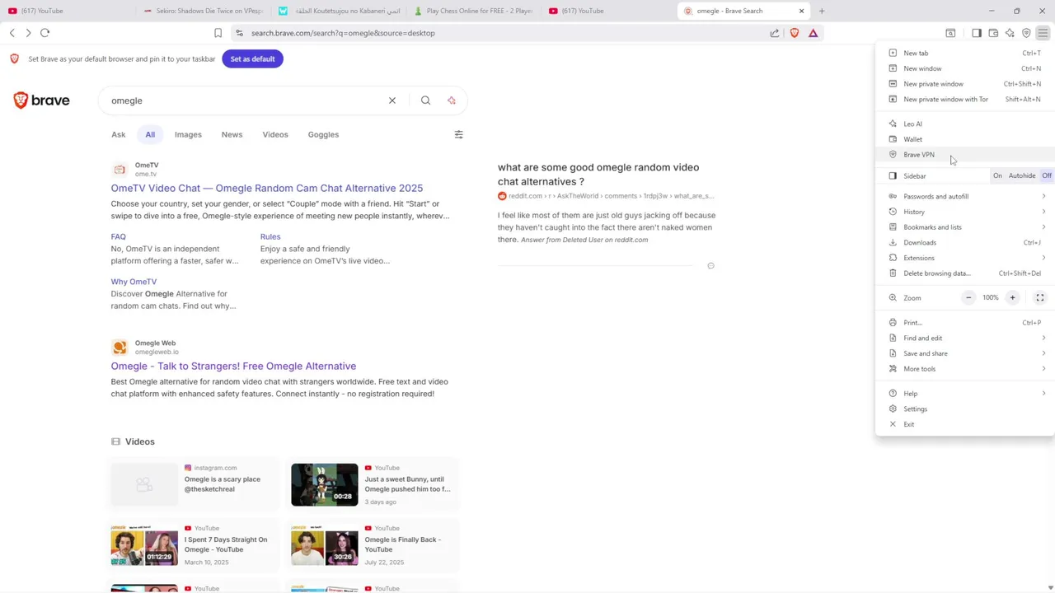This screenshot has width=1055, height=593.
Task: Play Omegle is Finally Back video thumbnail
Action: click(325, 544)
